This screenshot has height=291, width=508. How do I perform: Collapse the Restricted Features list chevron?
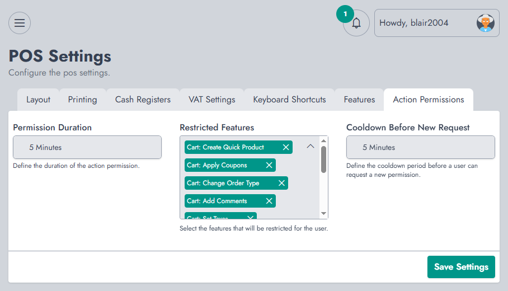point(311,146)
